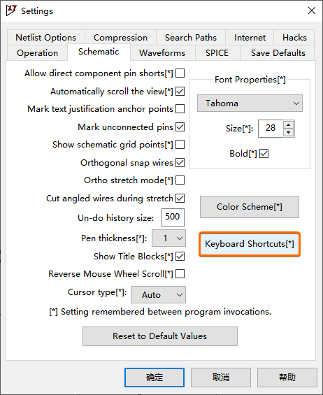Enable Reverse Mouse Wheel Scroll
This screenshot has width=323, height=395.
(x=180, y=273)
